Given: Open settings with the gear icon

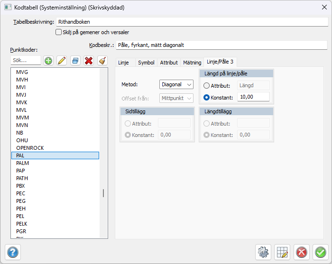Looking at the screenshot, I should tap(263, 252).
